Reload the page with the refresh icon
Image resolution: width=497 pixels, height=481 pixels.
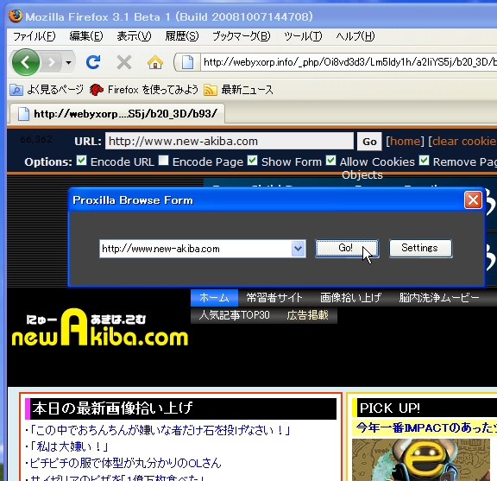tap(93, 62)
